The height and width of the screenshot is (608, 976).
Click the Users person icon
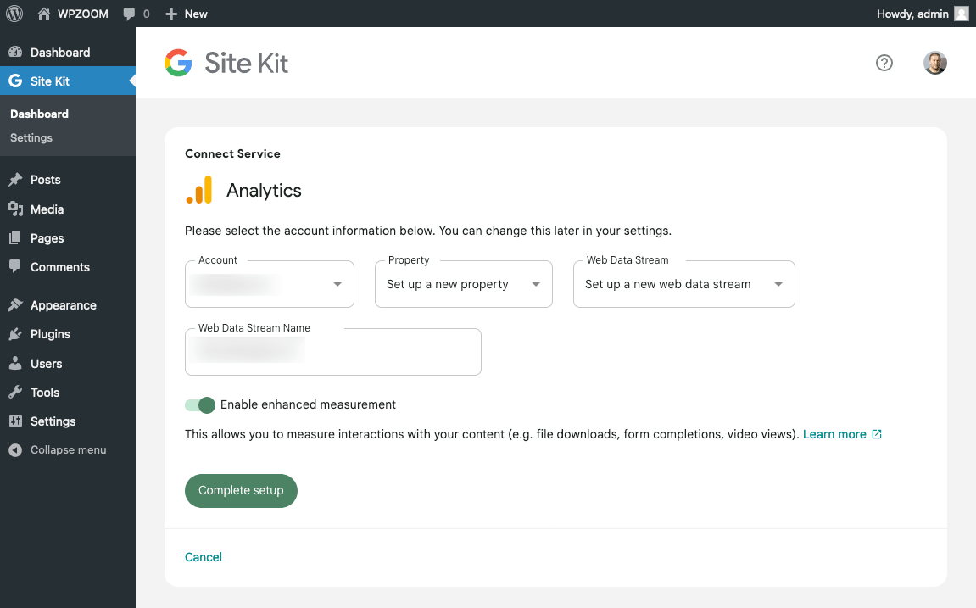point(15,364)
